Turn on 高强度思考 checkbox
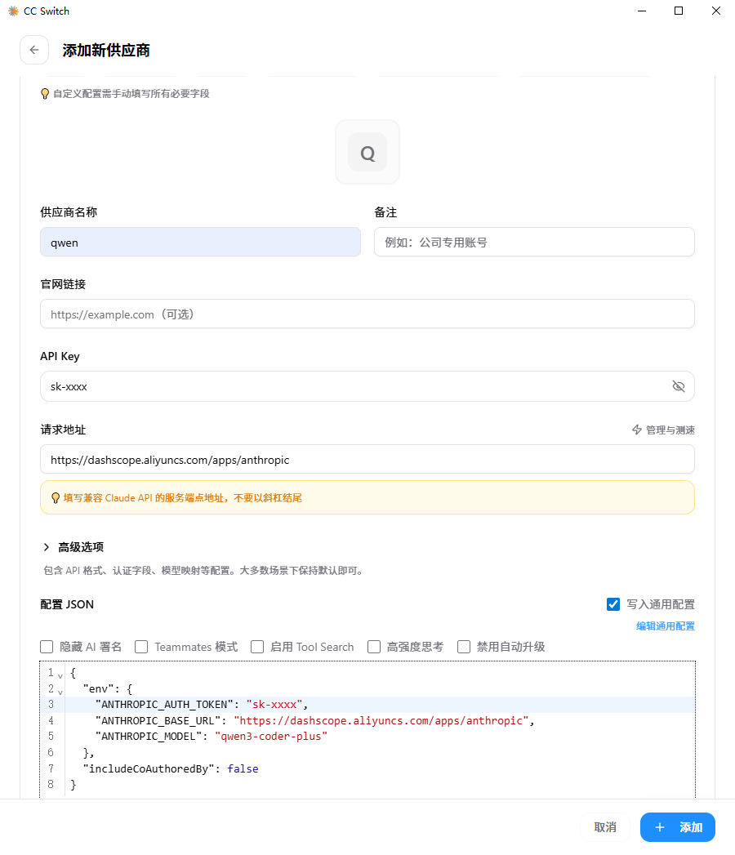This screenshot has width=735, height=855. point(374,647)
